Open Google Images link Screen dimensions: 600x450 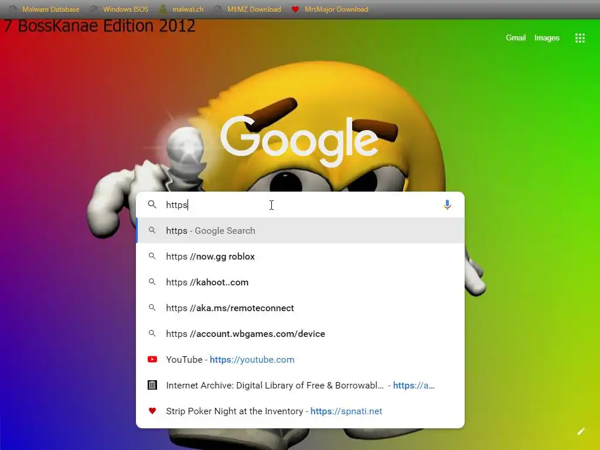pos(547,37)
